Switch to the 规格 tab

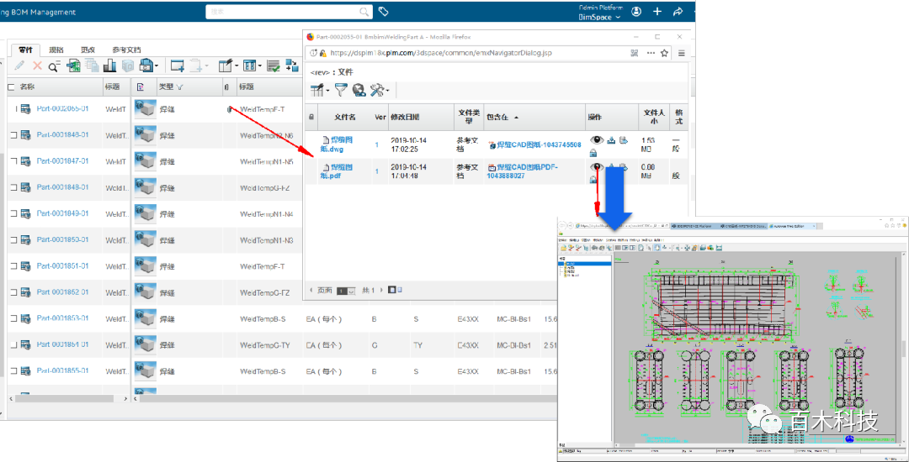56,50
